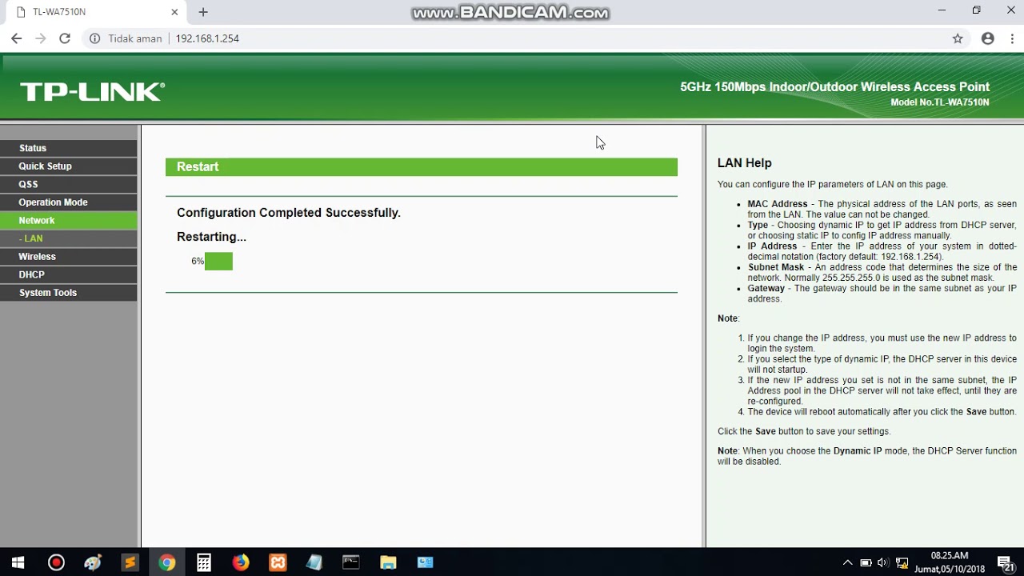
Task: Open the DHCP menu item
Action: coord(69,274)
